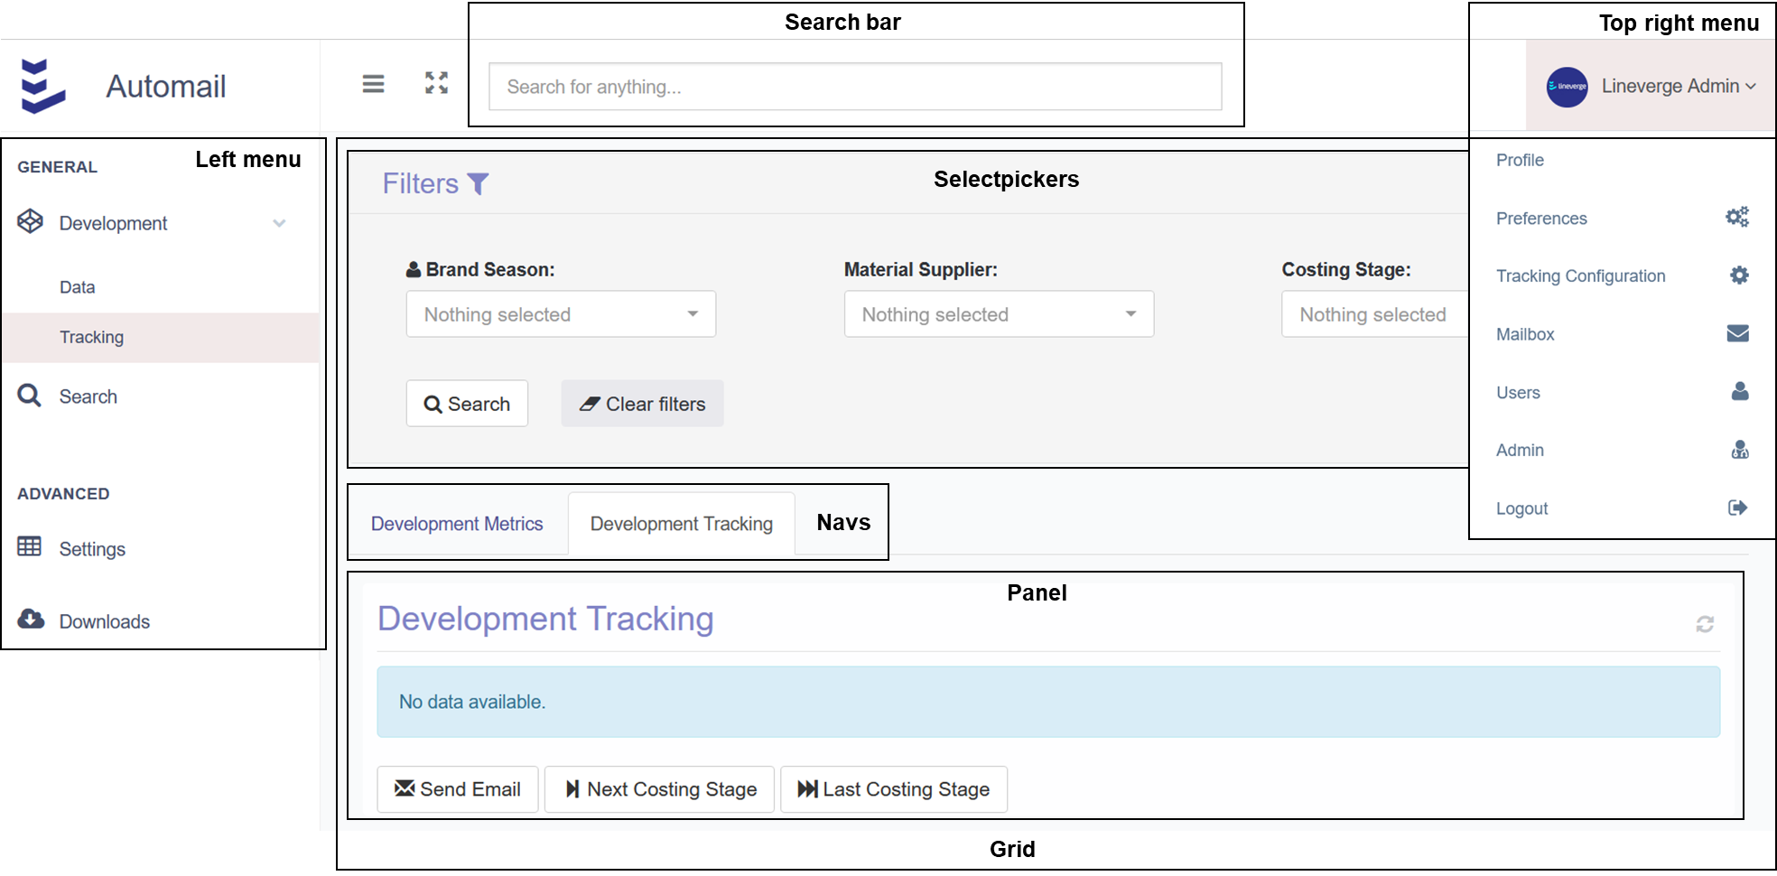Click the hamburger menu icon

[373, 84]
